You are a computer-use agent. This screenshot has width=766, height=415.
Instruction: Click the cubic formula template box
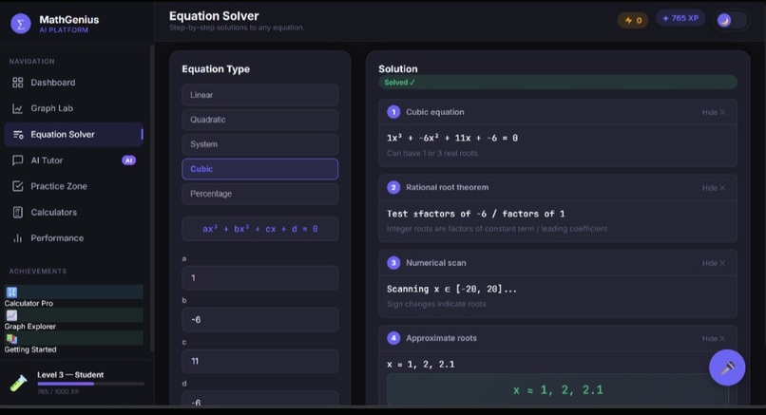[259, 229]
